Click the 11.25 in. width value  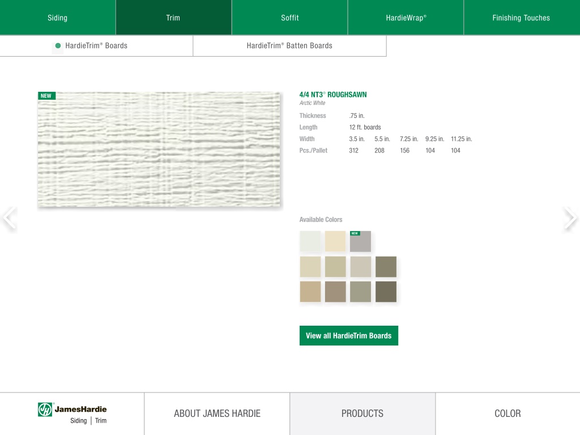(461, 139)
